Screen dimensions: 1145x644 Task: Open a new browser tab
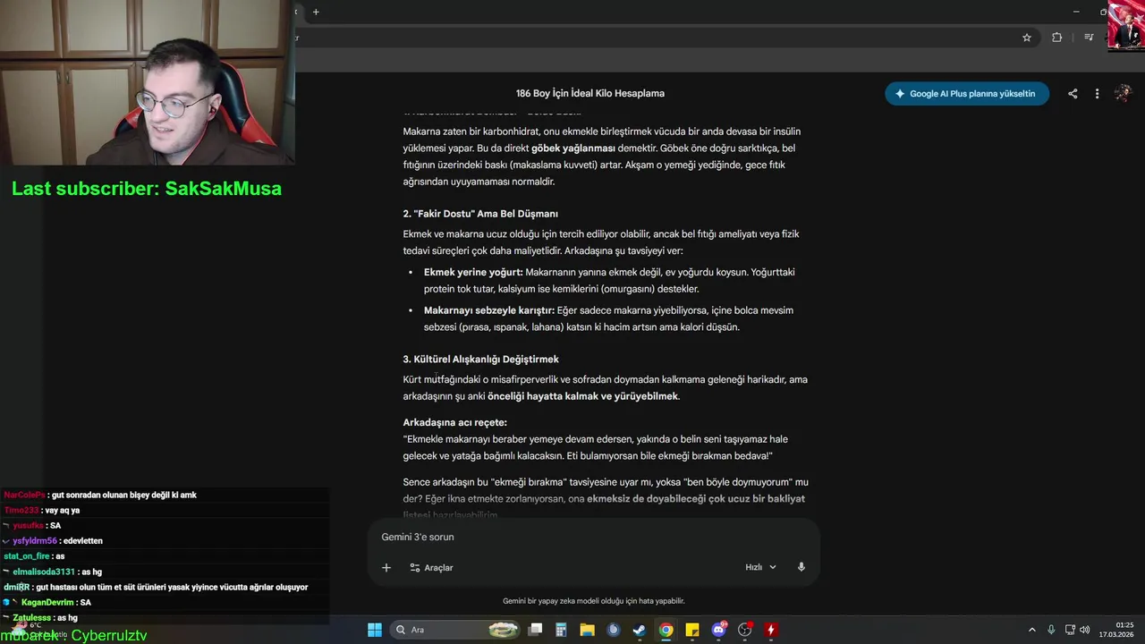tap(316, 12)
